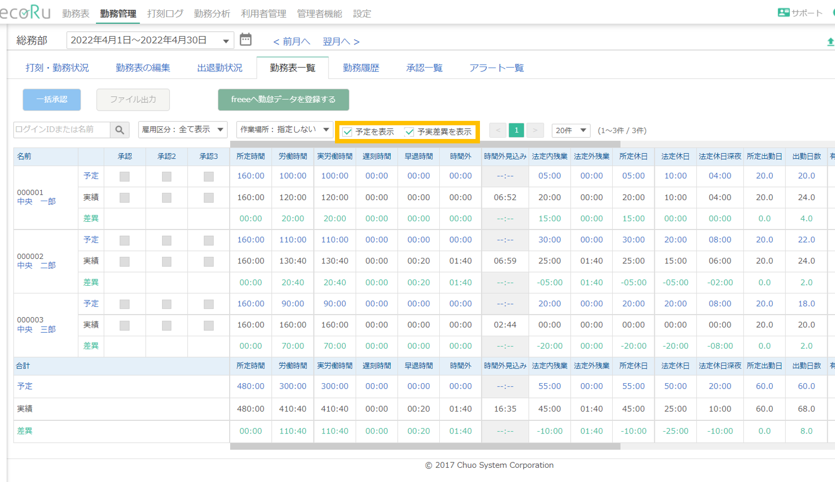
Task: Open the calendar date picker icon
Action: click(246, 39)
